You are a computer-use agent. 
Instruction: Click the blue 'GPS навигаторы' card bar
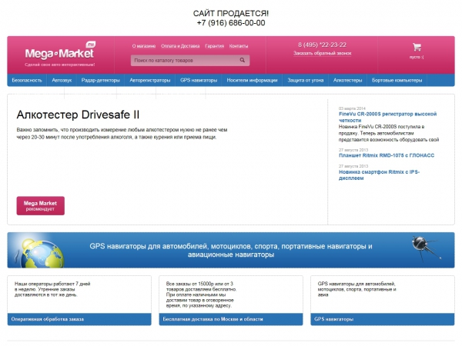pyautogui.click(x=383, y=319)
